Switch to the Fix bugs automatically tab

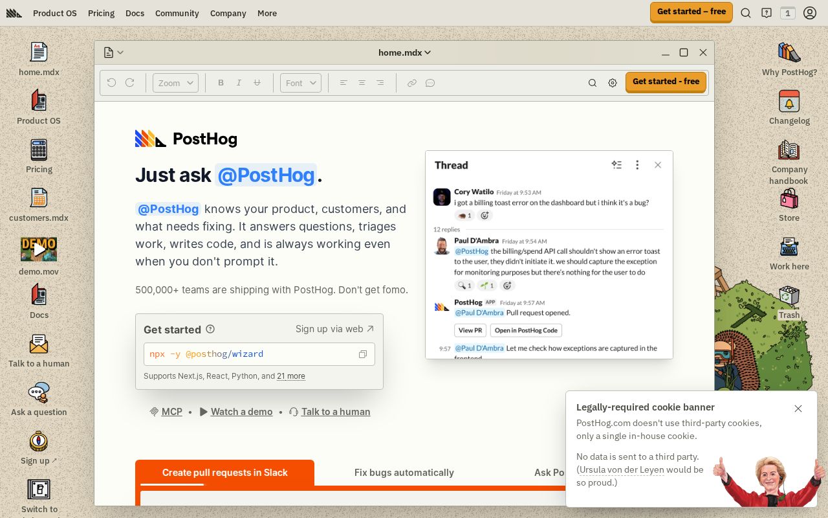404,473
